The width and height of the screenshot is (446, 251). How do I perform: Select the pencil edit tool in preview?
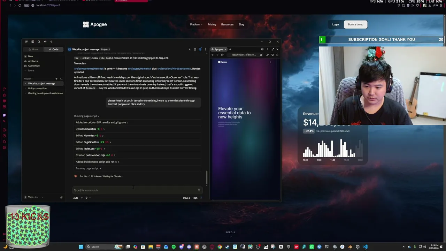point(267,55)
